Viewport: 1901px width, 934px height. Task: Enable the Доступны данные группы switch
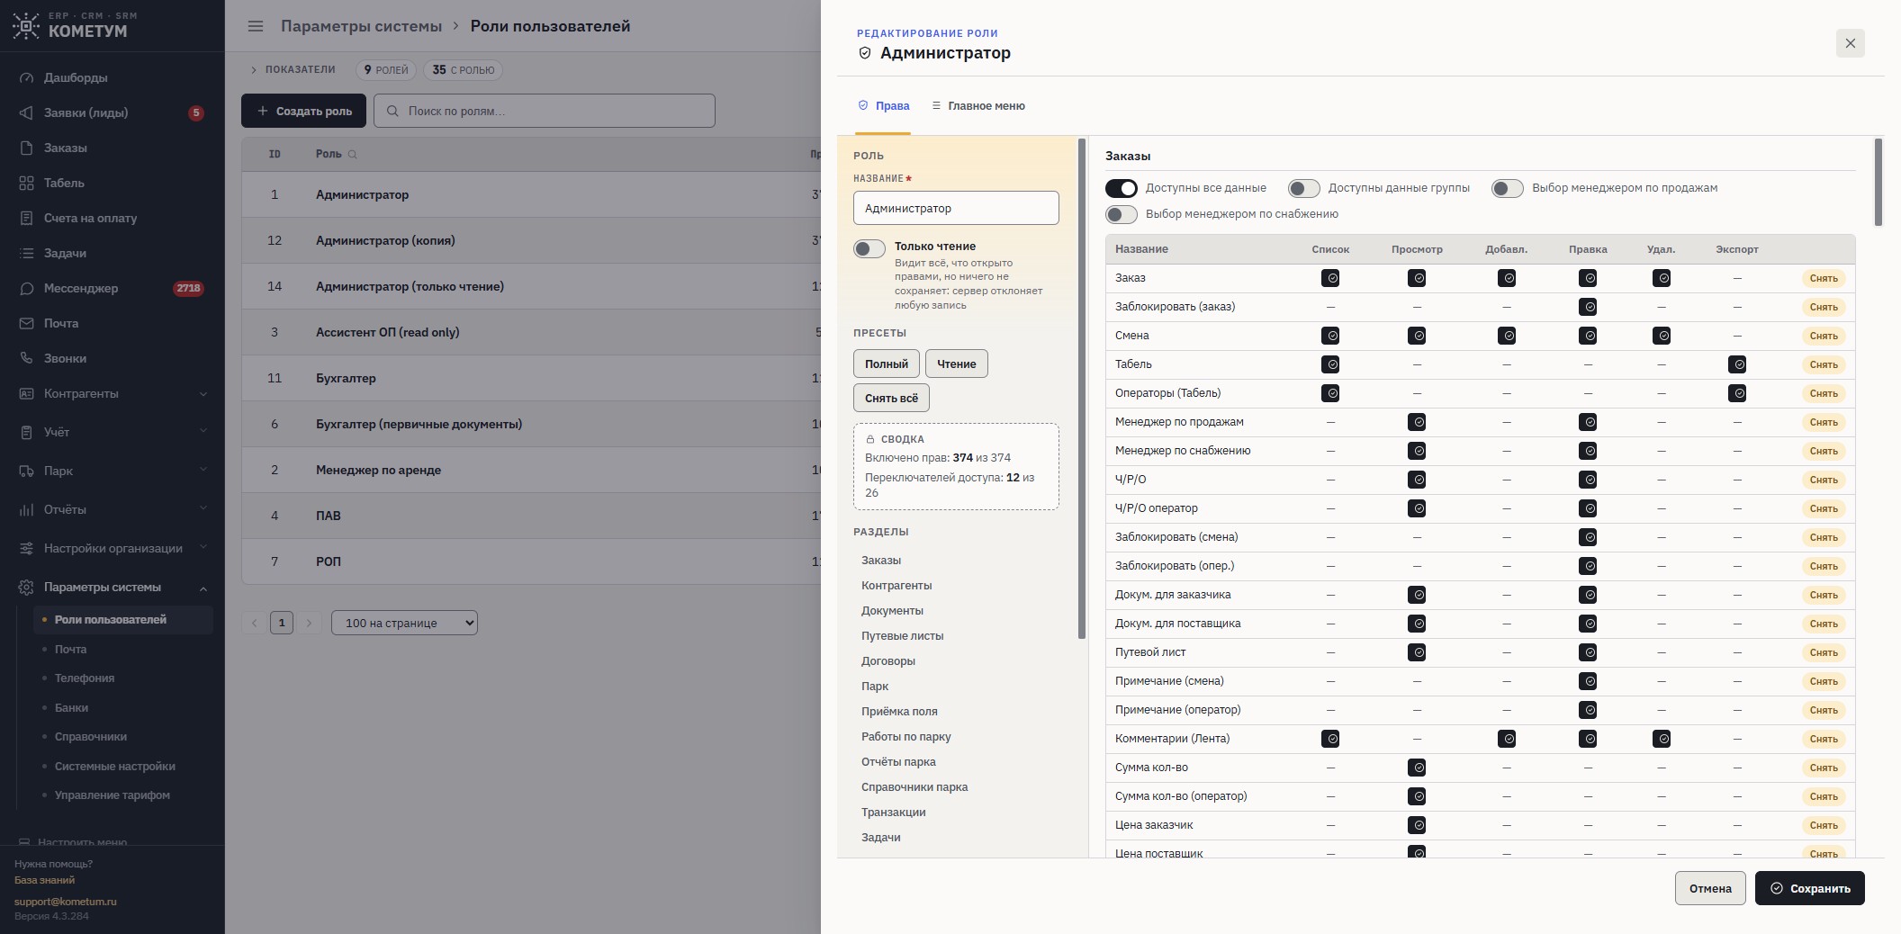(1304, 188)
